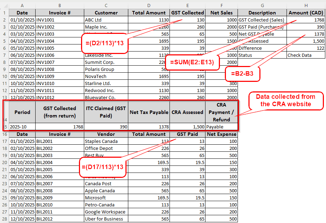The height and width of the screenshot is (223, 326).
Task: Select the Net Tax Payable header cell
Action: [x=149, y=112]
